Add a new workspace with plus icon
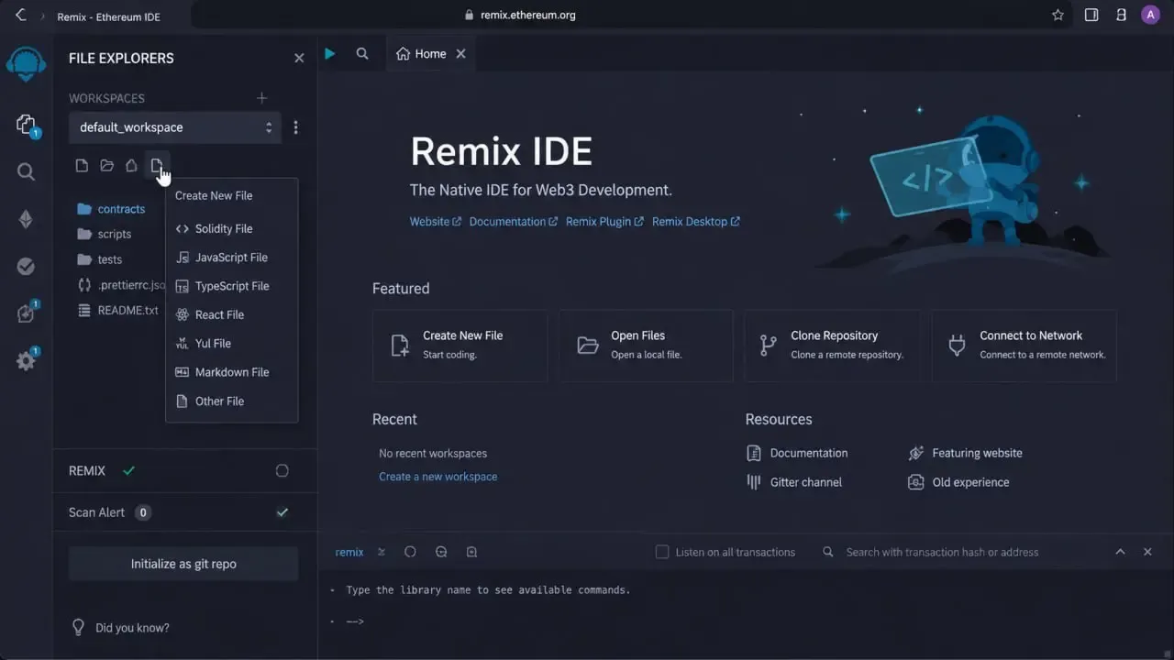 (x=261, y=98)
